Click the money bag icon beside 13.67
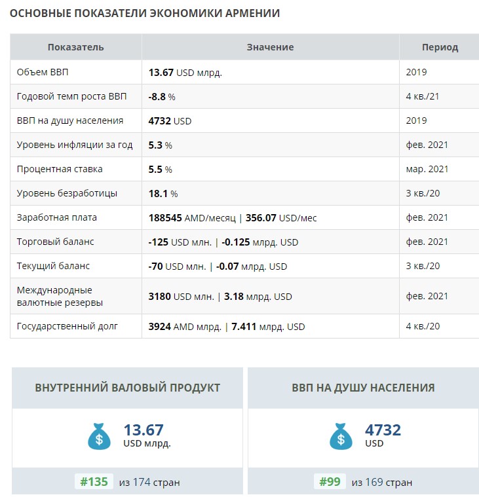 tap(100, 436)
